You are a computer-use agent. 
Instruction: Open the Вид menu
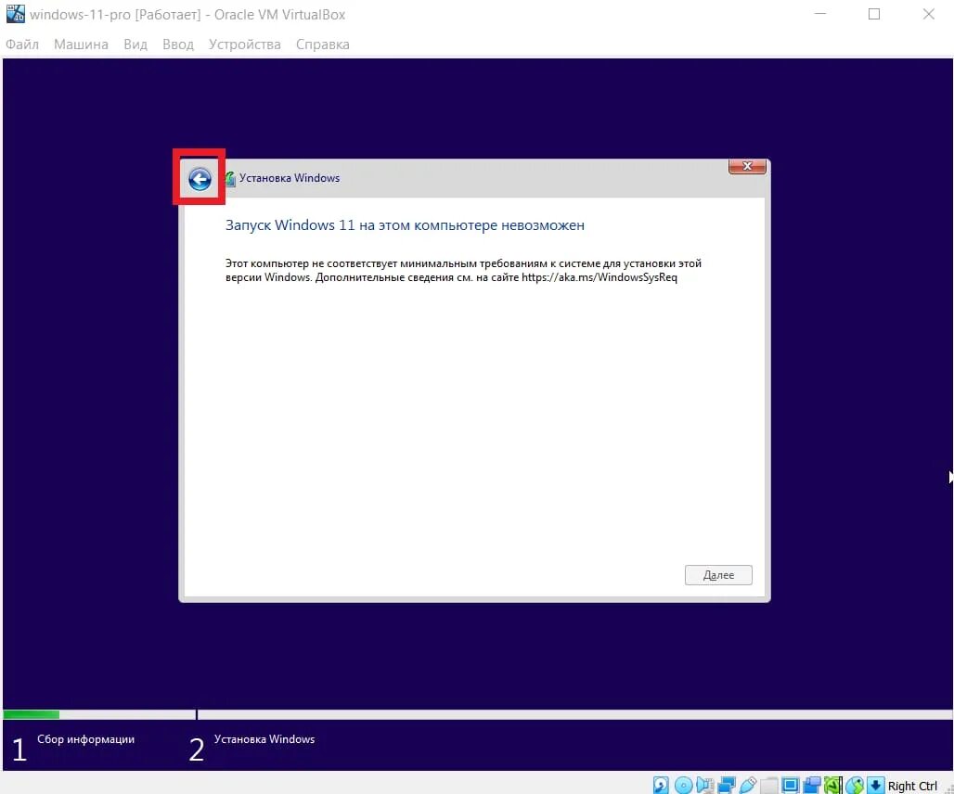135,45
